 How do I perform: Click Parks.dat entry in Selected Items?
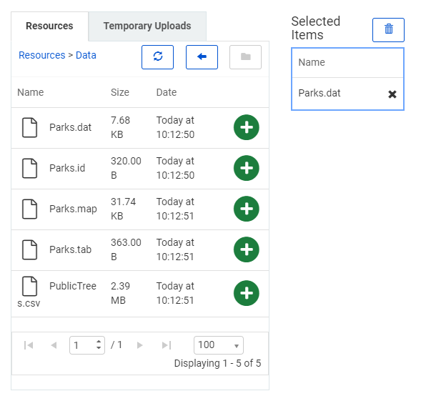(x=319, y=93)
